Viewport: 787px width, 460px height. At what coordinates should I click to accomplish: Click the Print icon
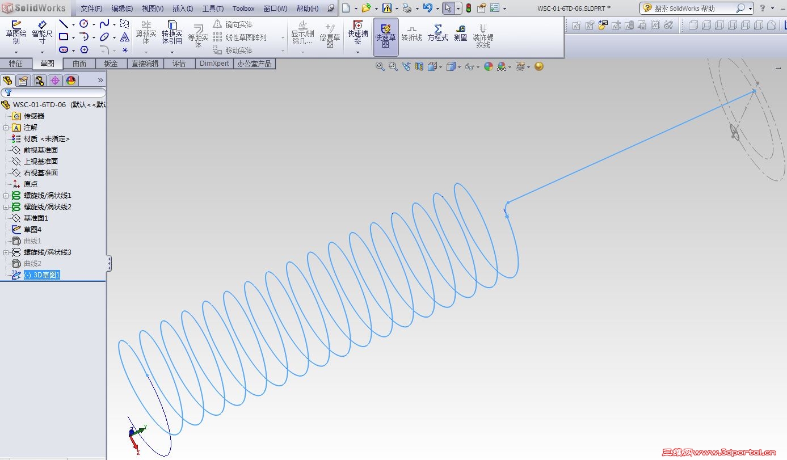tap(407, 8)
